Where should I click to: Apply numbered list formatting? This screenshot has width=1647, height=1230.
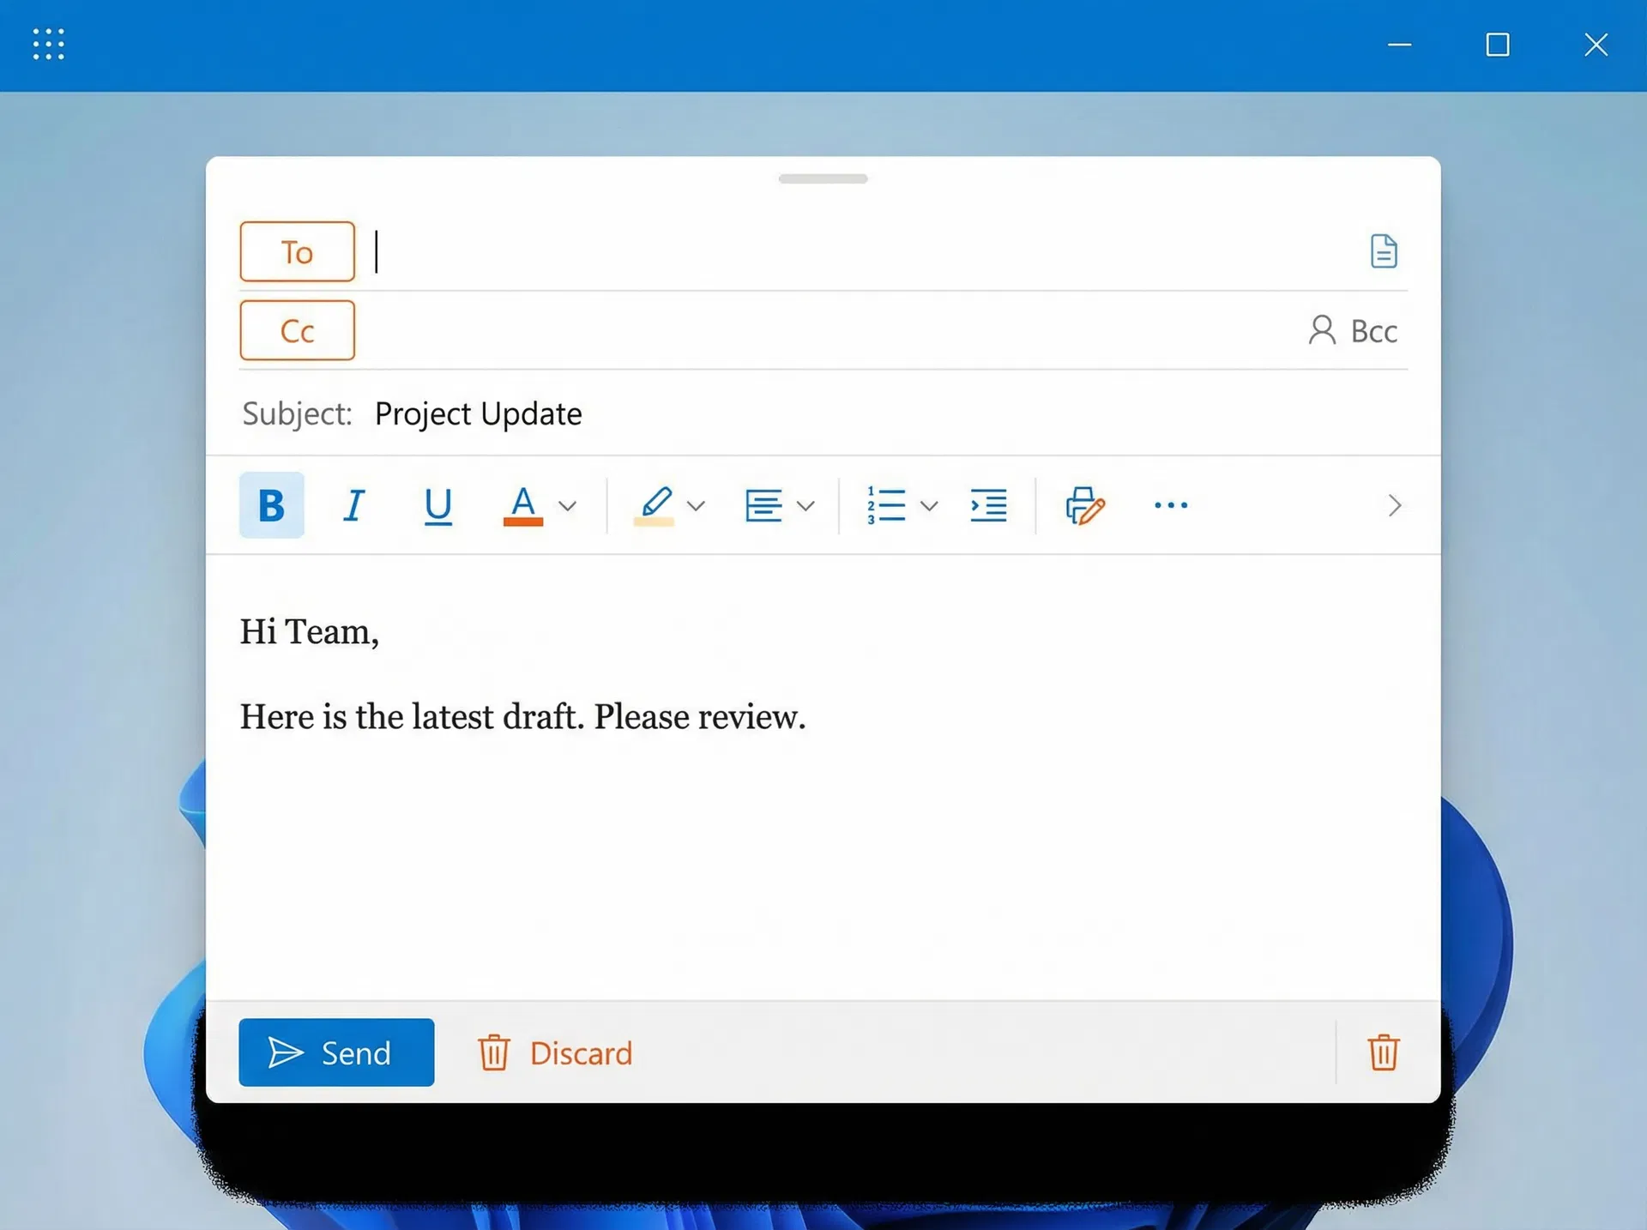886,504
